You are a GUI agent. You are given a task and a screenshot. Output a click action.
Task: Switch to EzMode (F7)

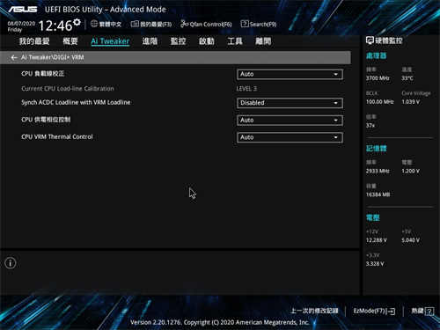pyautogui.click(x=374, y=311)
